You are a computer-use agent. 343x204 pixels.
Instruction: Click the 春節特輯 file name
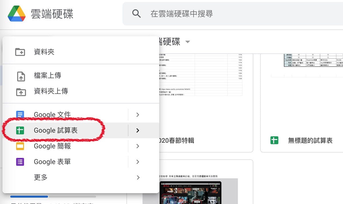[x=177, y=140]
